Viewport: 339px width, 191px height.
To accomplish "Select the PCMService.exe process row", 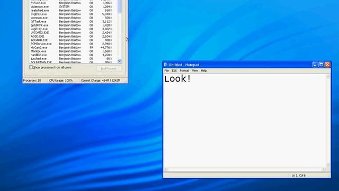I will pyautogui.click(x=74, y=44).
